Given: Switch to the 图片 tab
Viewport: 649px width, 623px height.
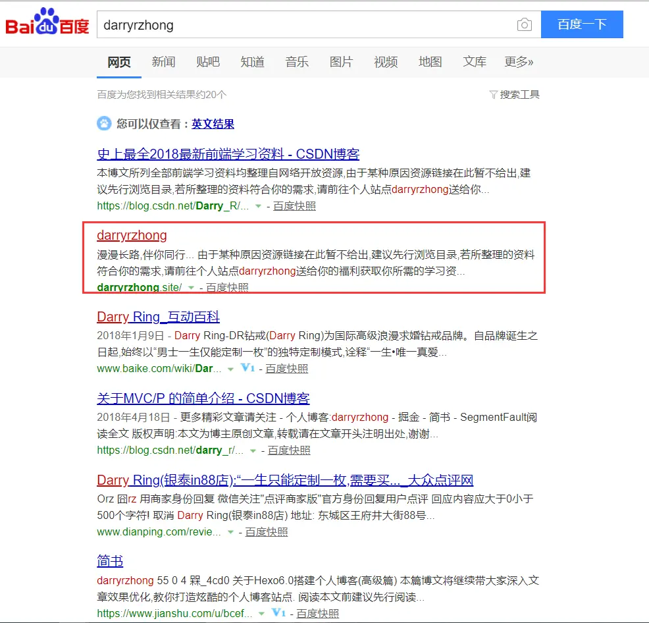Looking at the screenshot, I should (x=341, y=62).
